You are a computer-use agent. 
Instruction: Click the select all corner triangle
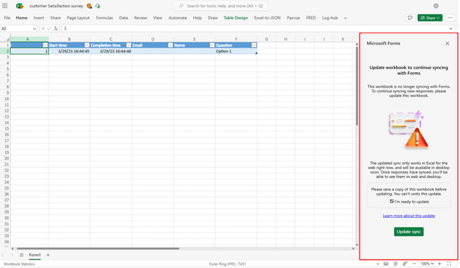point(8,39)
